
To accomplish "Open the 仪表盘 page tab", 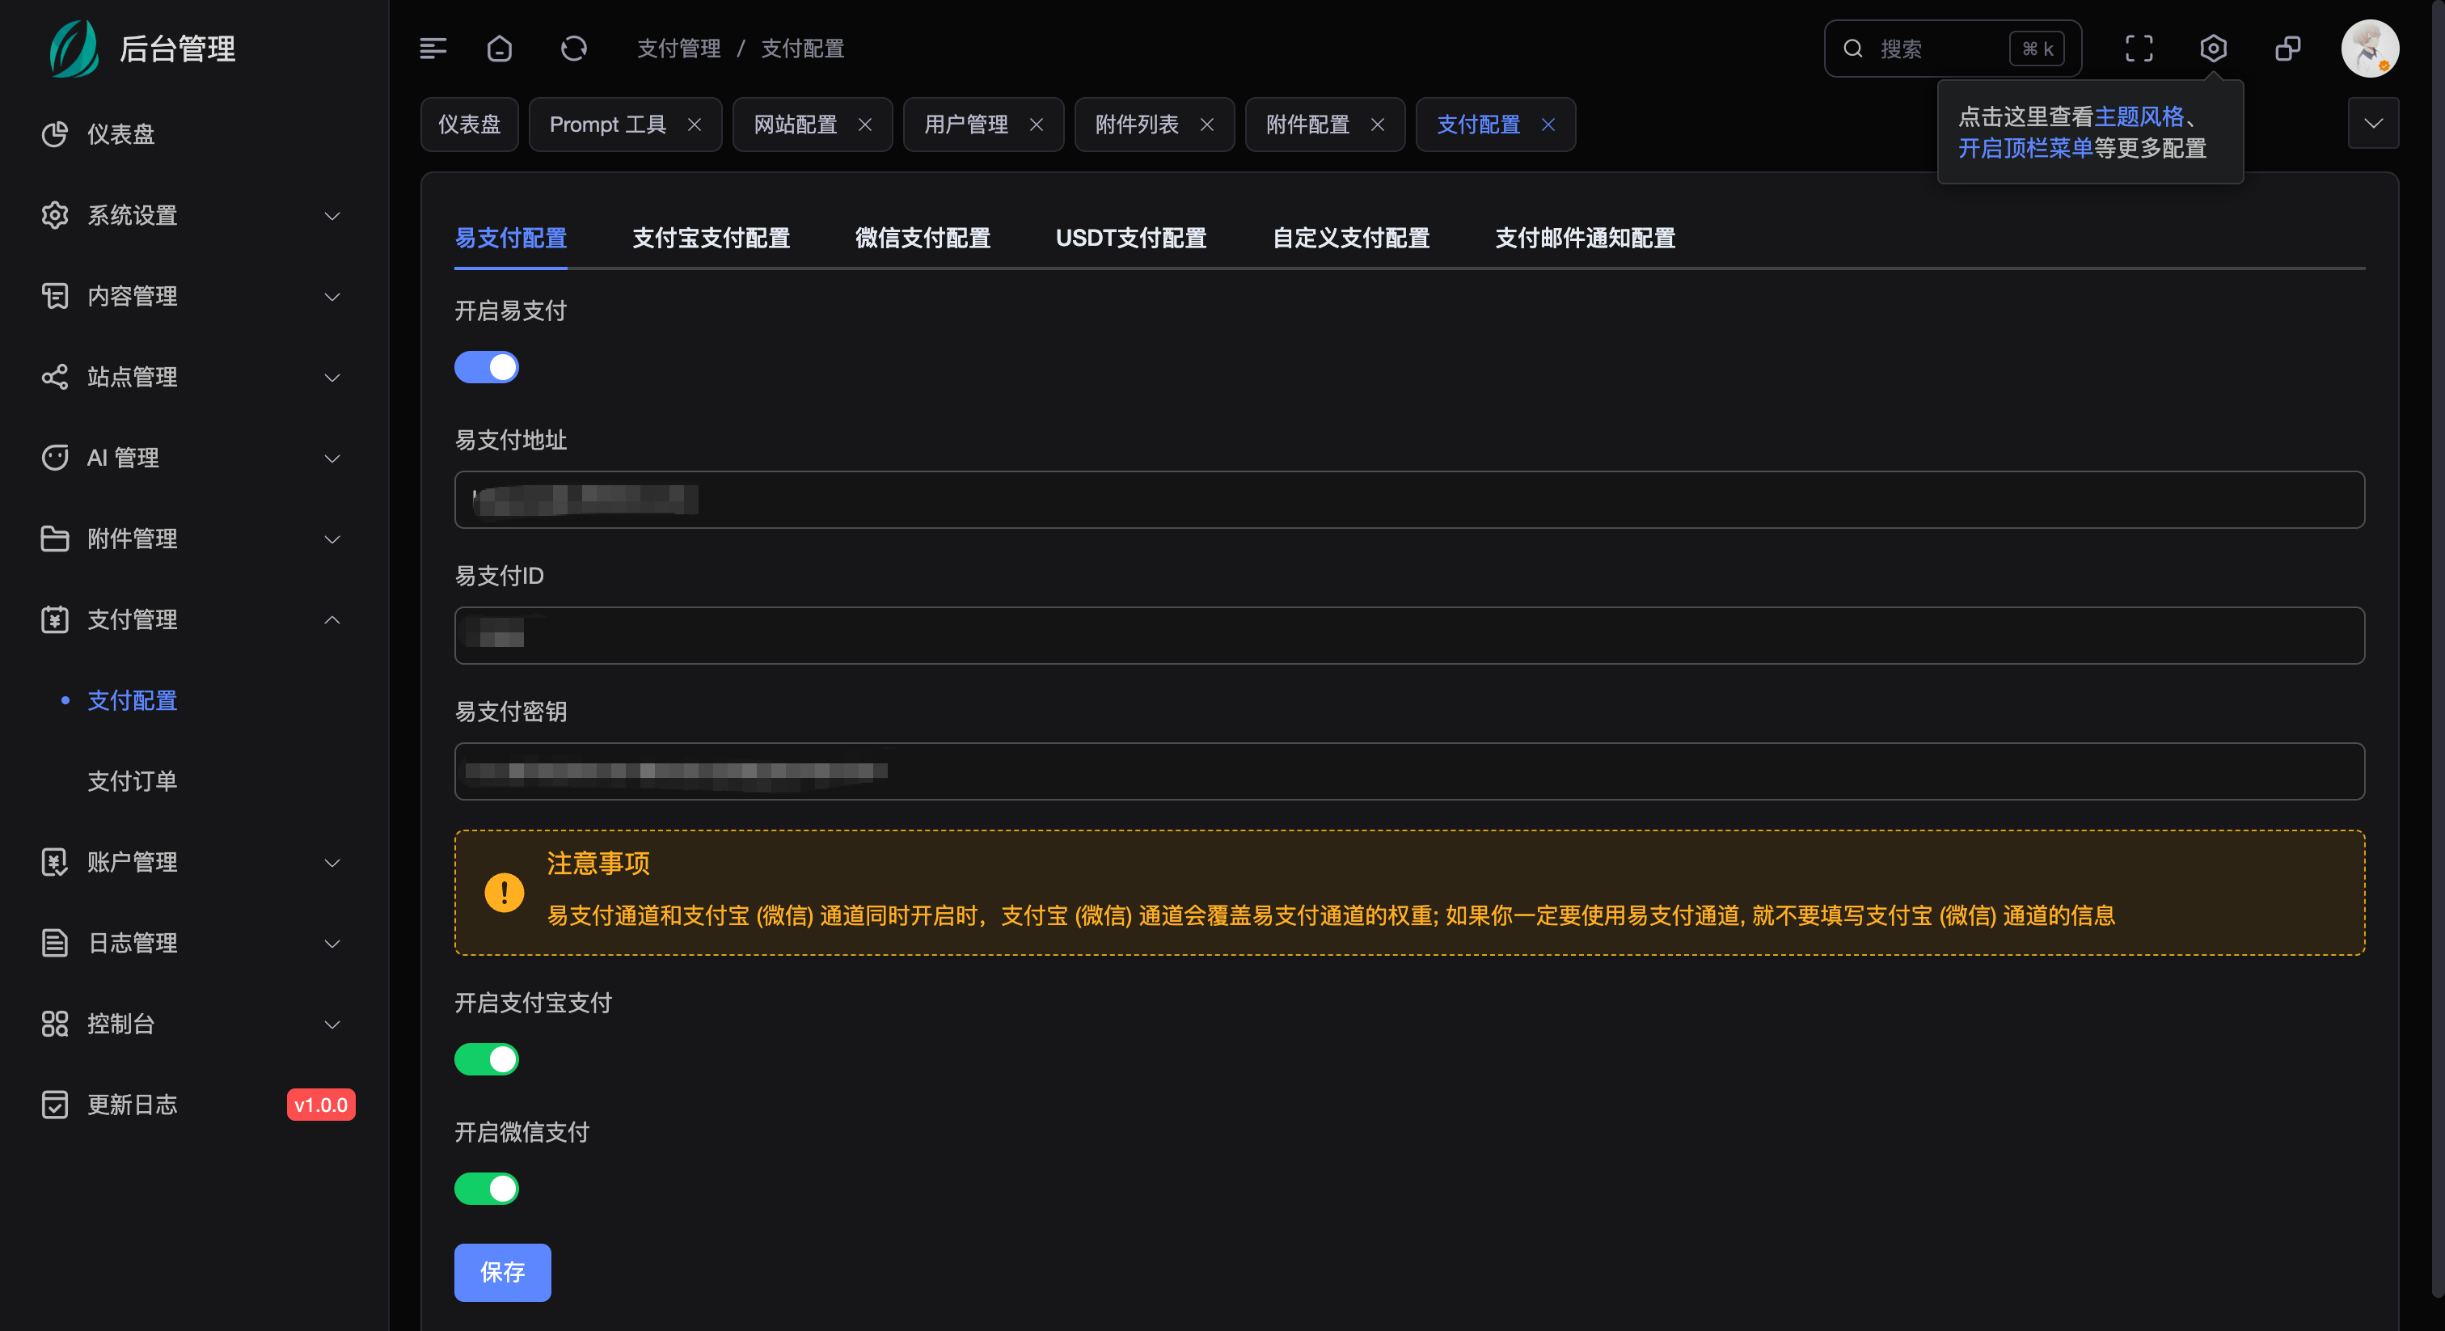I will [469, 125].
